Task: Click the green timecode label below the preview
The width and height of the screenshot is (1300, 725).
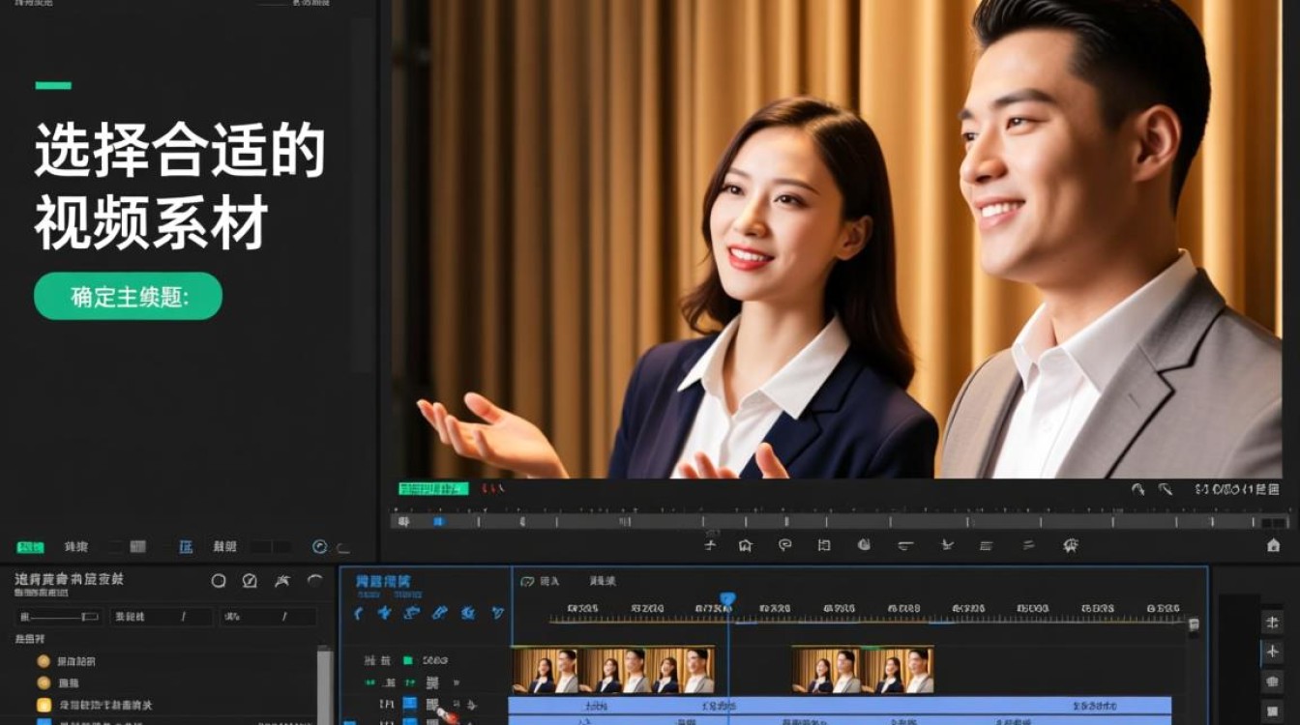Action: [433, 489]
